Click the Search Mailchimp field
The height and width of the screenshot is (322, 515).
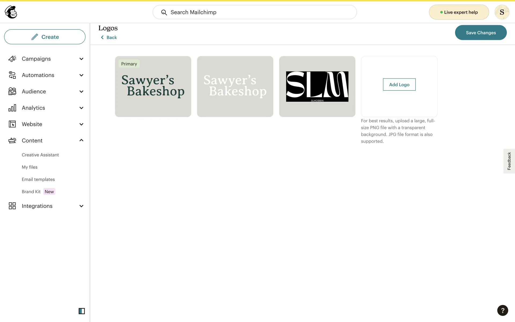[x=255, y=12]
